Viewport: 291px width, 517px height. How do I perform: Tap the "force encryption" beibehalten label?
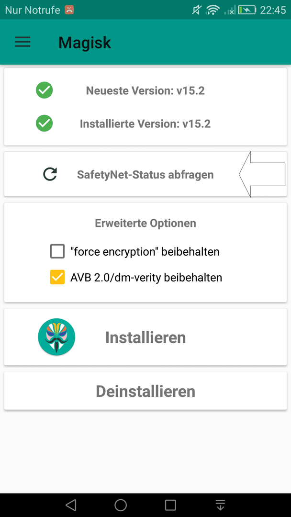pyautogui.click(x=145, y=252)
